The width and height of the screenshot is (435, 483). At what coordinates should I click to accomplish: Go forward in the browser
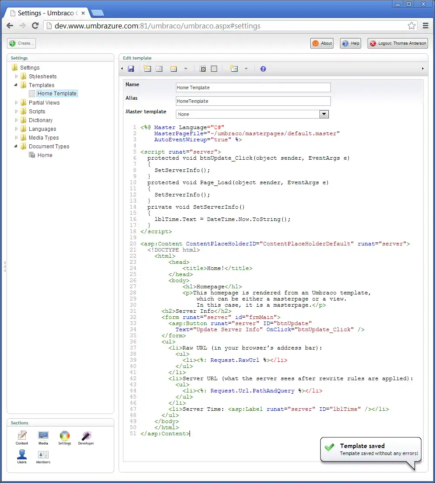coord(22,25)
